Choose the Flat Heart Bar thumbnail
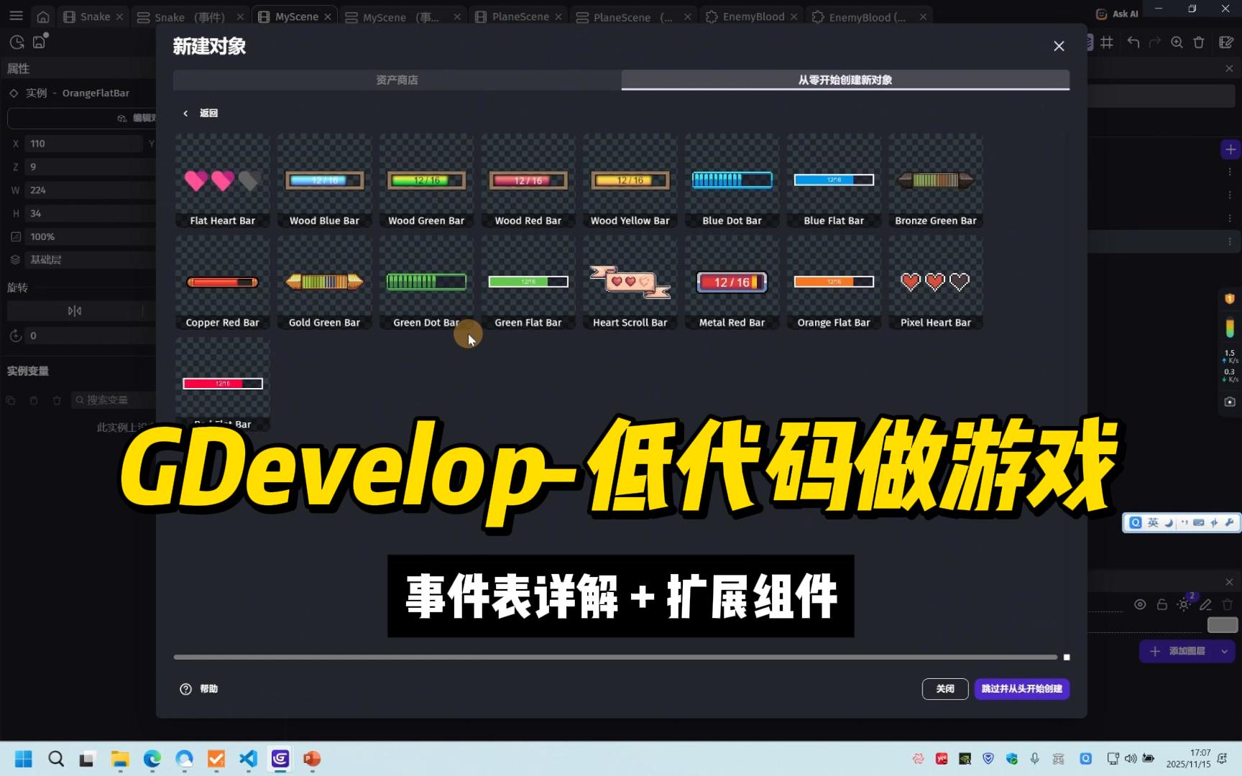Image resolution: width=1242 pixels, height=776 pixels. pyautogui.click(x=222, y=180)
